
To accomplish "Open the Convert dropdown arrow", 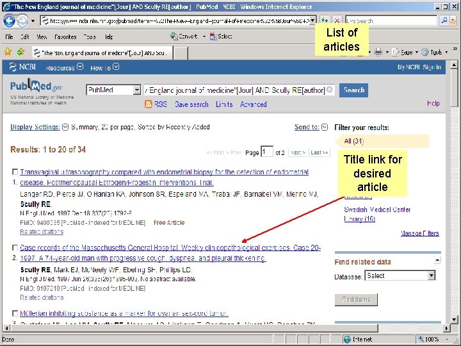I will tap(204, 37).
